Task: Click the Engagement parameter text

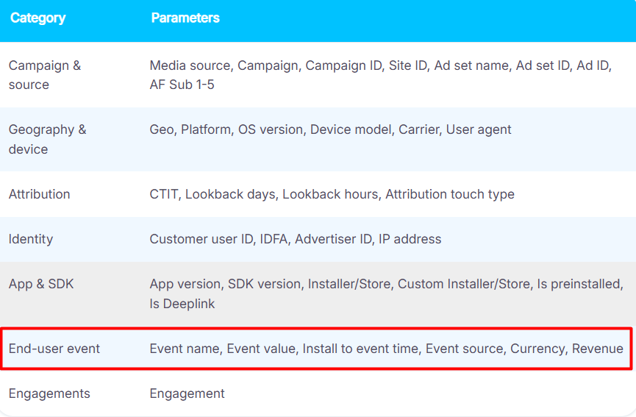Action: [187, 393]
